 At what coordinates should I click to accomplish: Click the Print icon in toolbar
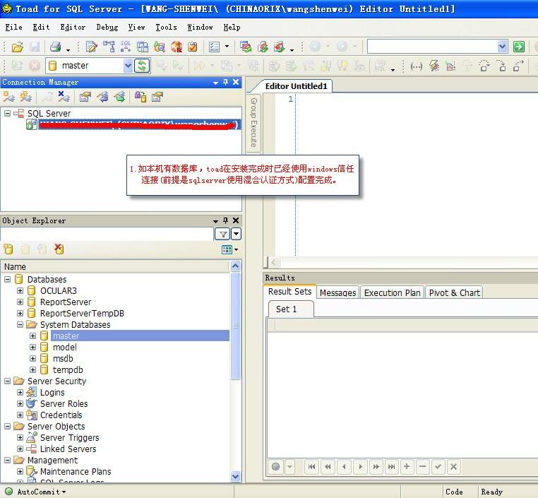point(55,47)
